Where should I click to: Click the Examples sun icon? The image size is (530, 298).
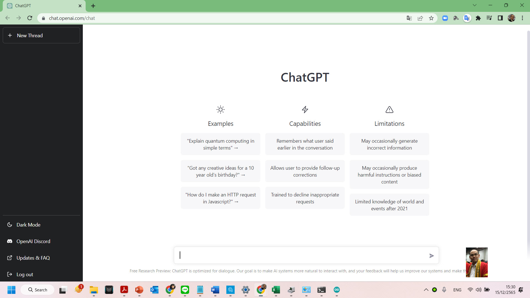pyautogui.click(x=221, y=110)
